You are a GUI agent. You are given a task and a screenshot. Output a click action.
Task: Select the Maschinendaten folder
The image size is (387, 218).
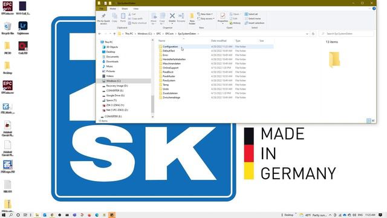(172, 64)
